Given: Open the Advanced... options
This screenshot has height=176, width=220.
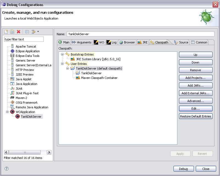Looking at the screenshot, I should tap(196, 101).
